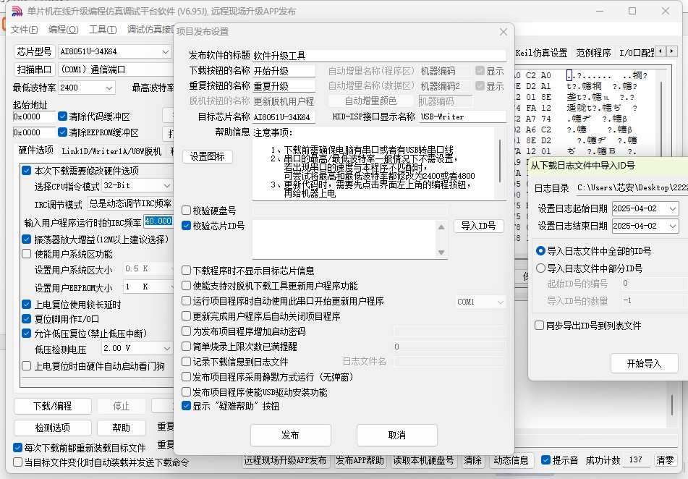This screenshot has height=479, width=688.
Task: Select 导入日志文件中全部的ID号 radio button
Action: tap(541, 251)
